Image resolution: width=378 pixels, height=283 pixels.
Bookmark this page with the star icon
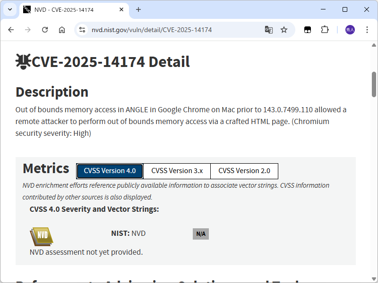[284, 30]
